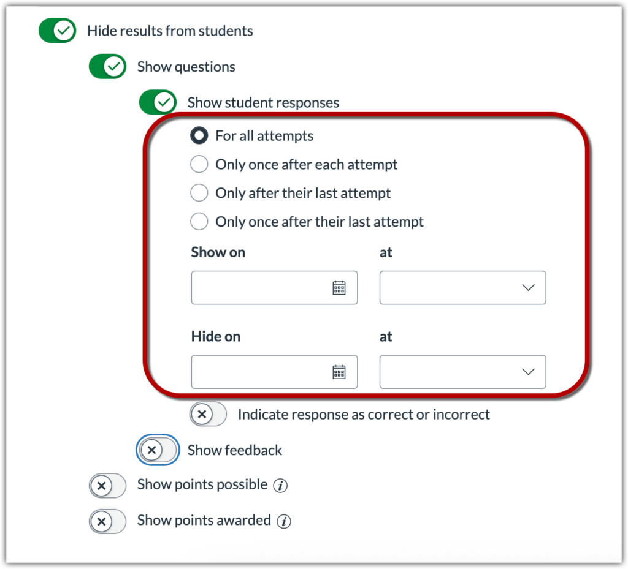Select Only once after each attempt option
This screenshot has width=628, height=569.
click(x=199, y=165)
